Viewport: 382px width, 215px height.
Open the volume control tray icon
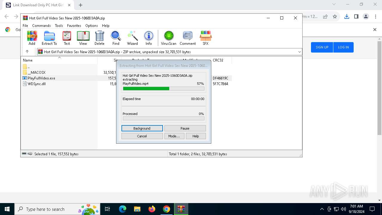344,209
